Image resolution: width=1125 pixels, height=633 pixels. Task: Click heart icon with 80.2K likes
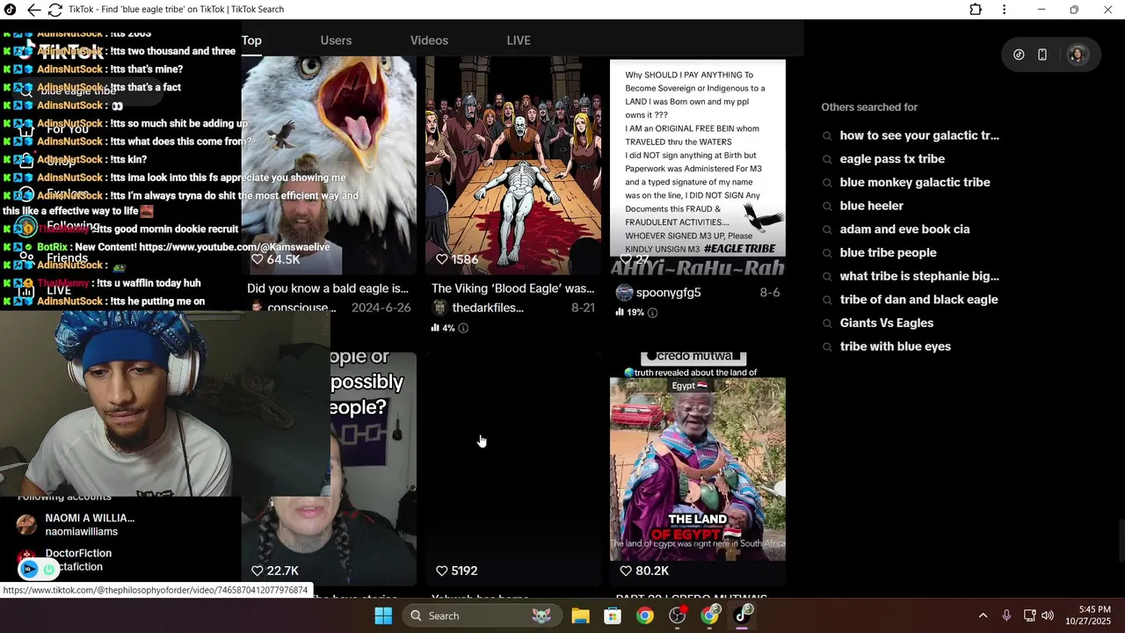click(x=626, y=571)
